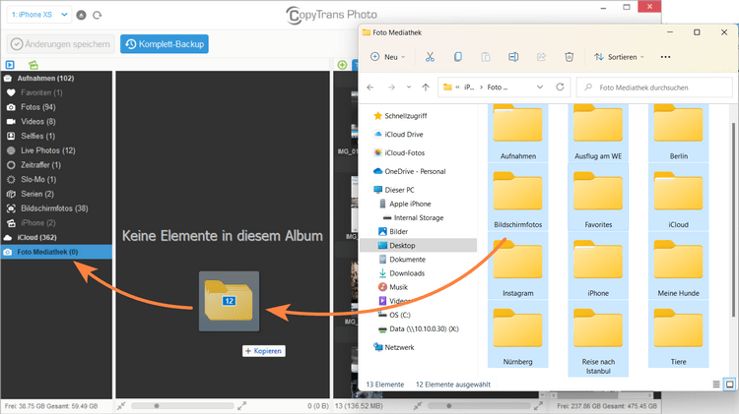Select the Reise nach Istanbul folder
This screenshot has height=414, width=739.
(598, 338)
